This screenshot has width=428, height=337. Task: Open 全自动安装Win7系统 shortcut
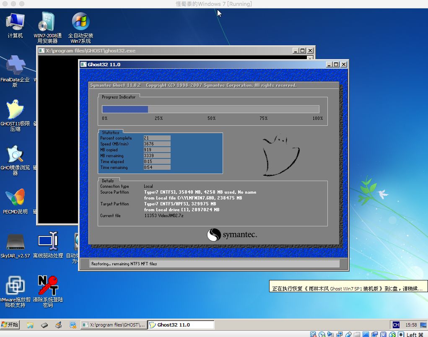click(x=80, y=28)
